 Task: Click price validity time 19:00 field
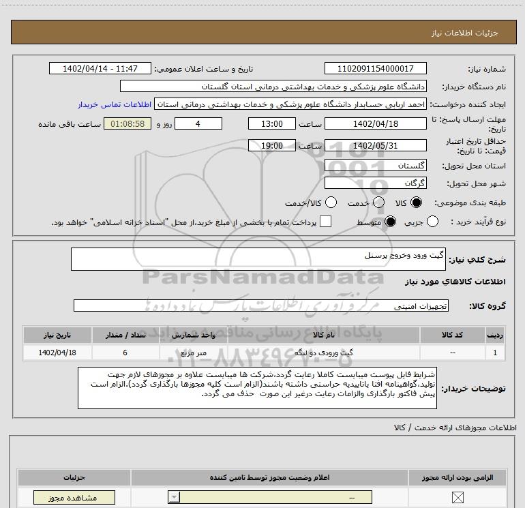coord(272,145)
